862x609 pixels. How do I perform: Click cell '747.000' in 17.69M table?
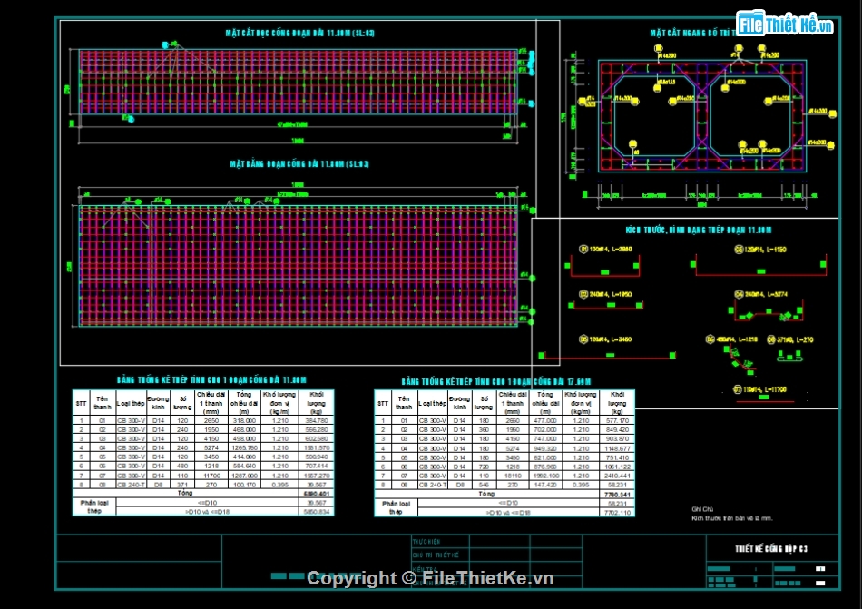tap(546, 439)
